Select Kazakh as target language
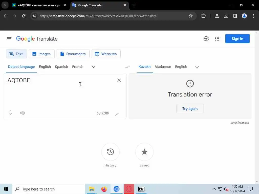Viewport: 259px width, 194px height. pos(144,67)
